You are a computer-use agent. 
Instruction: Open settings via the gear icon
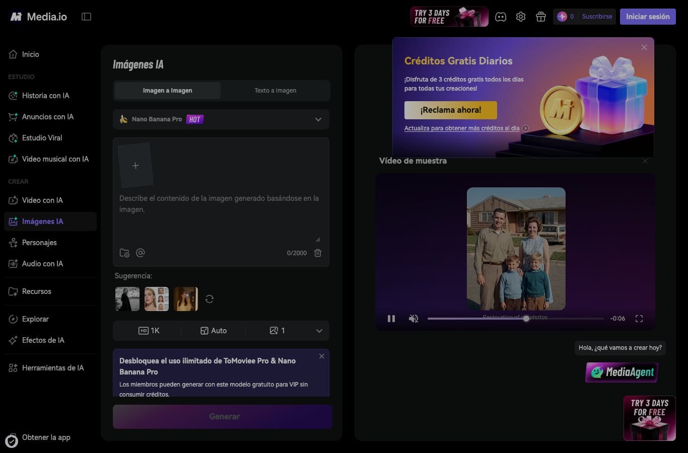click(x=521, y=17)
